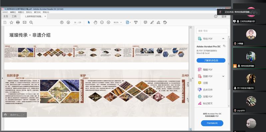Send file via the envelope icon
Screen dimensions: 266x132
pos(25,22)
